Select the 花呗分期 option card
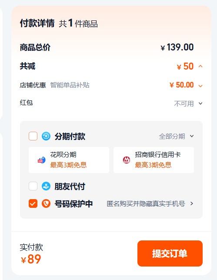The height and width of the screenshot is (280, 217). pos(69,160)
